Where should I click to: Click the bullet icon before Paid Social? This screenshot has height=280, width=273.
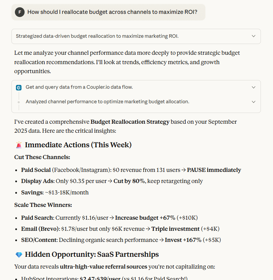pos(16,170)
